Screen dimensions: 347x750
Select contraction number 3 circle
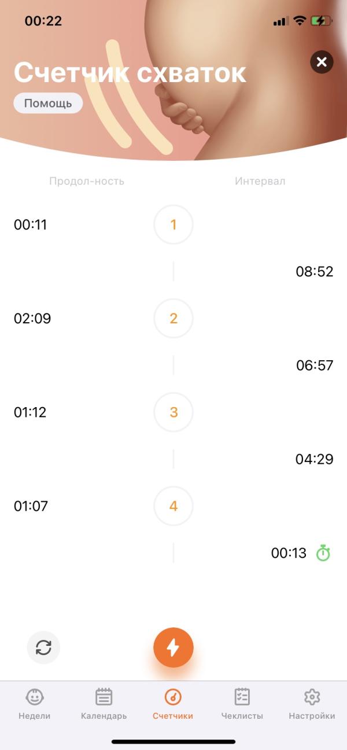click(x=173, y=412)
